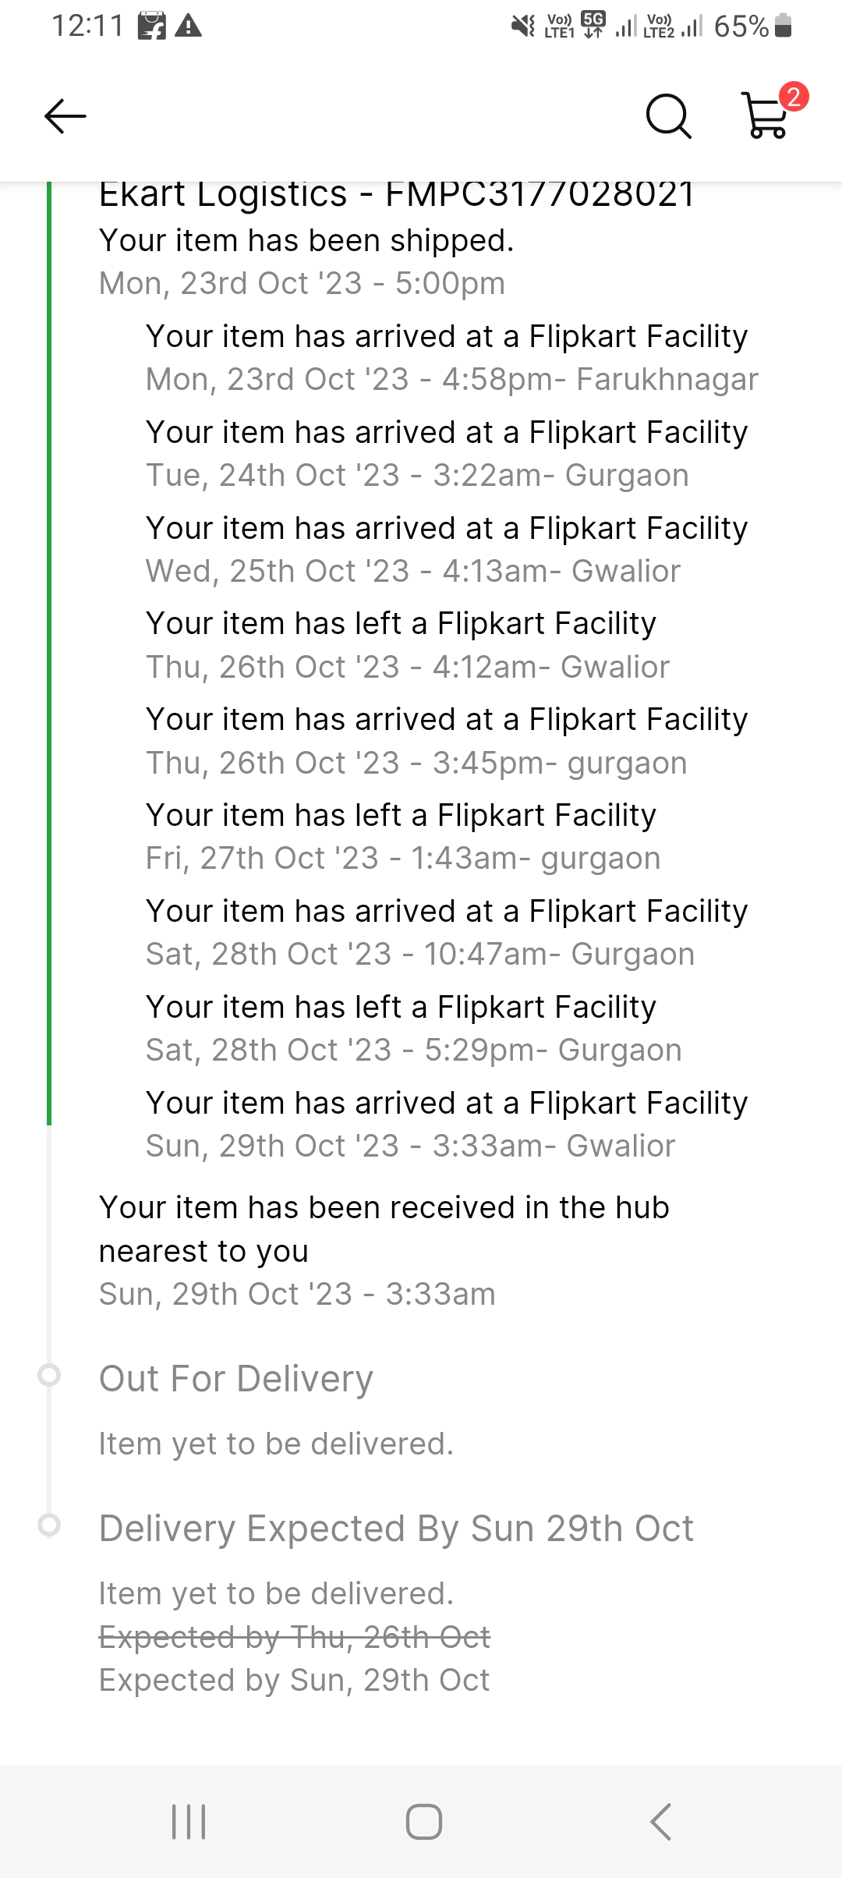
Task: Tap the back arrow in header
Action: pyautogui.click(x=65, y=117)
